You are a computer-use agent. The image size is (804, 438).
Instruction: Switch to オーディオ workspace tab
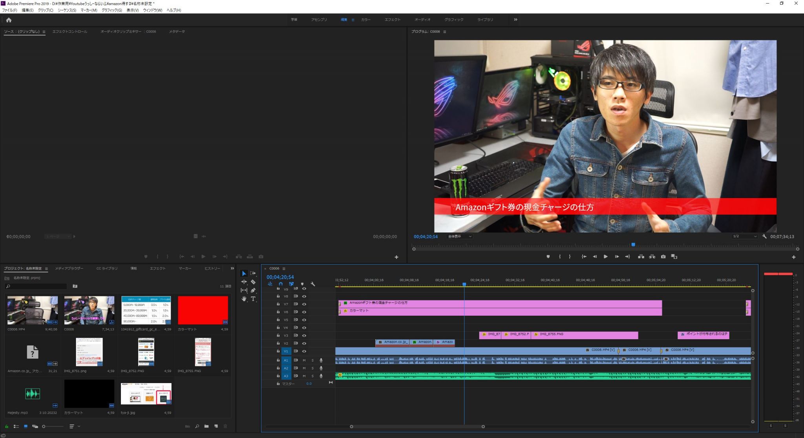click(422, 20)
